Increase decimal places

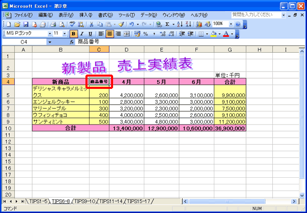pos(163,34)
